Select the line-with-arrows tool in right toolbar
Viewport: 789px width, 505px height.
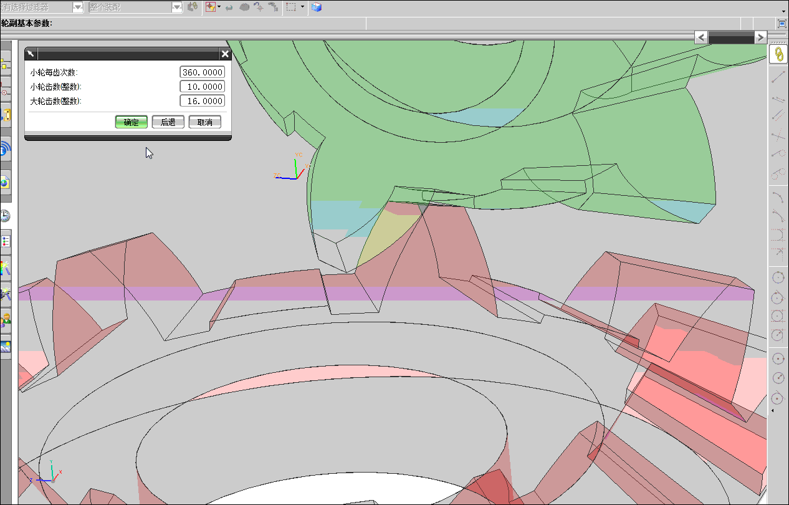coord(778,99)
